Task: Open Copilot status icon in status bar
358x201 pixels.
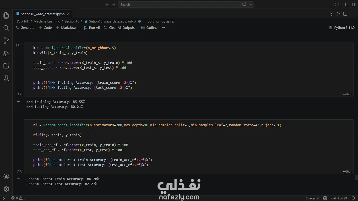Action: point(325,198)
